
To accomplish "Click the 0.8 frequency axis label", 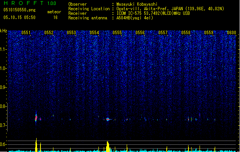I will [x=3, y=106].
